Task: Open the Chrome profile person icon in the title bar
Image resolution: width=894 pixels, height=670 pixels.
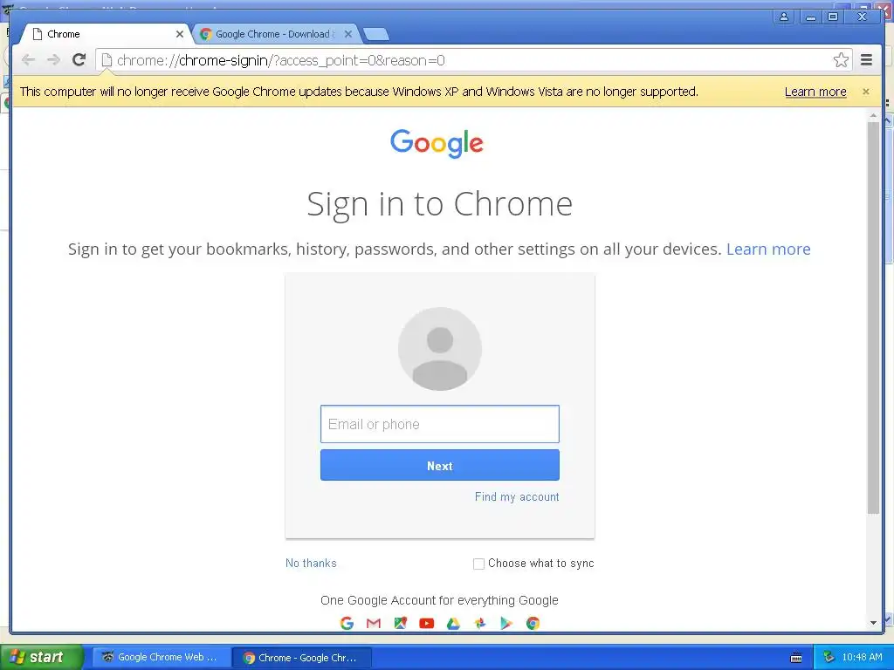Action: coord(784,17)
